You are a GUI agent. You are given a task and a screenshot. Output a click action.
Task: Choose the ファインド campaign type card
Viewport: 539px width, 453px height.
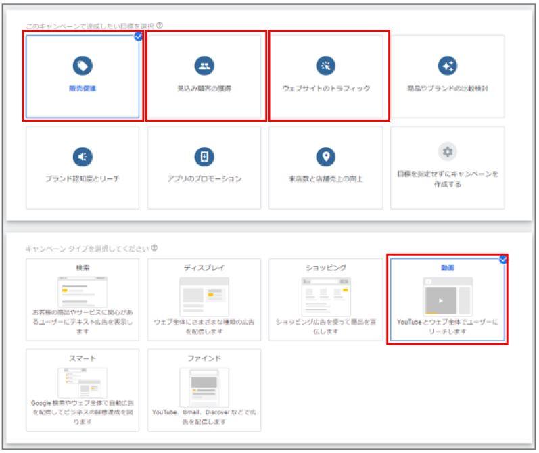pyautogui.click(x=204, y=389)
